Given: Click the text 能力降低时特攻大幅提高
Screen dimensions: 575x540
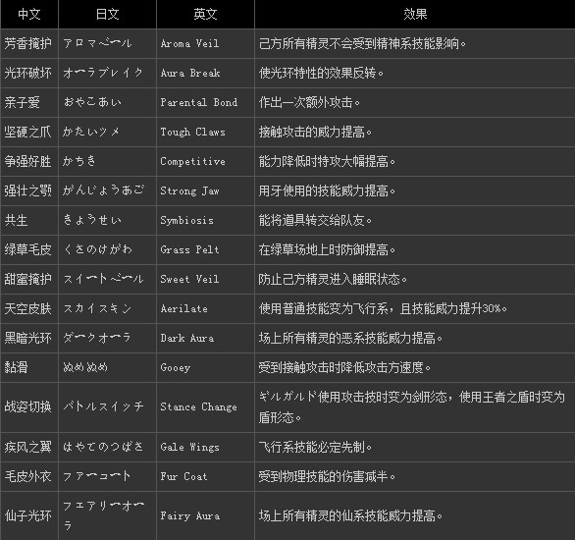Looking at the screenshot, I should click(327, 161).
